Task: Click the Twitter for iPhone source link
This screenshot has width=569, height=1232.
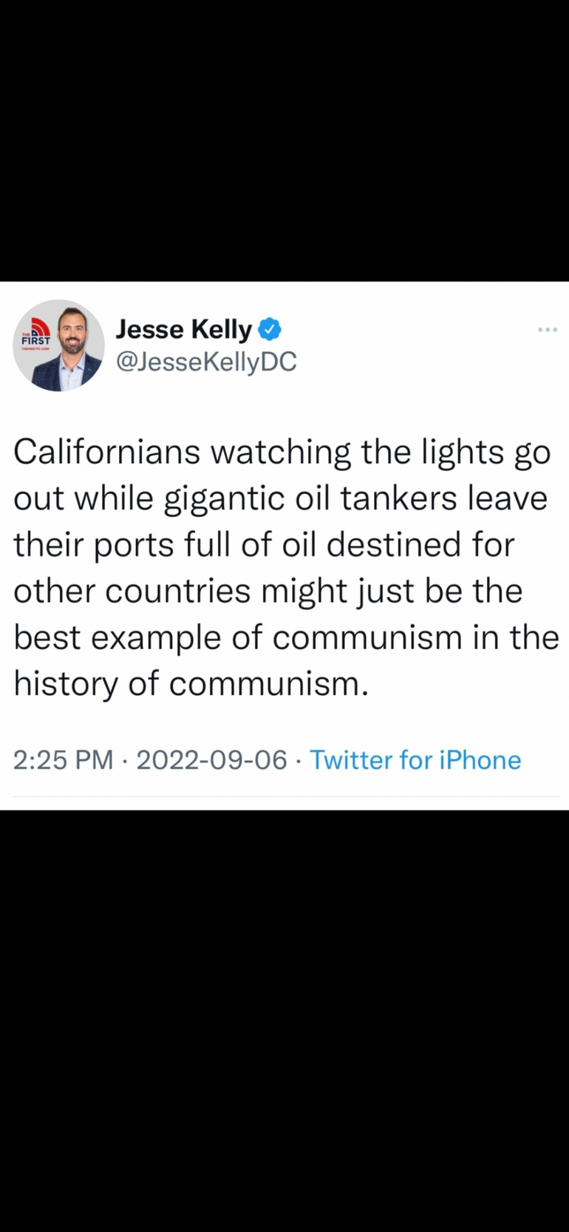Action: pos(415,759)
